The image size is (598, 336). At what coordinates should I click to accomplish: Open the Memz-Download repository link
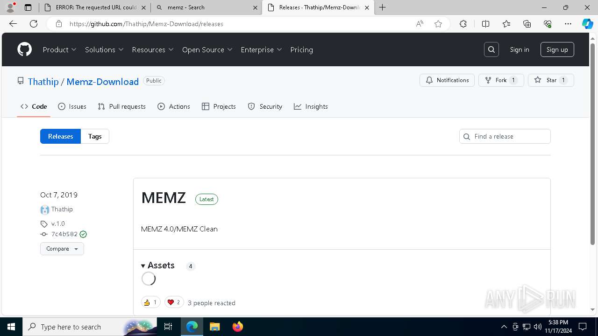click(x=103, y=82)
